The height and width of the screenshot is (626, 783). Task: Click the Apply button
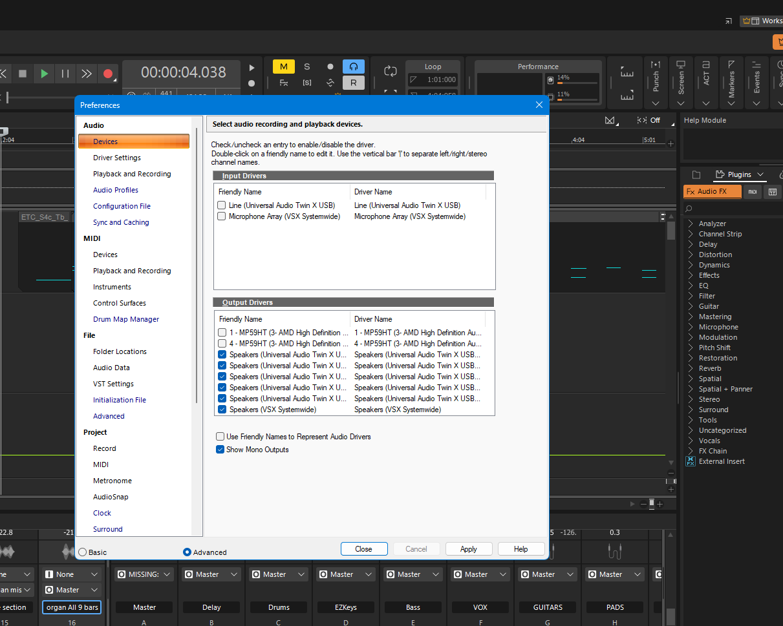coord(469,549)
